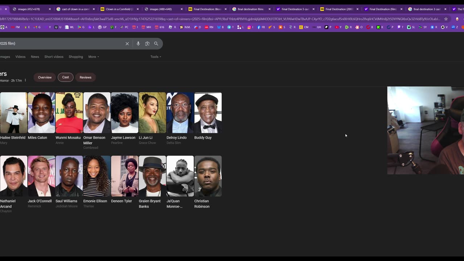Open the UH bookmark
The image size is (464, 261).
pos(316,27)
